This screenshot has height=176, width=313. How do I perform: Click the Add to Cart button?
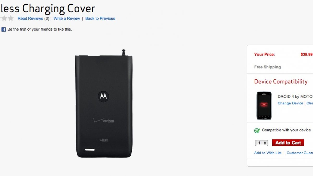(x=288, y=143)
